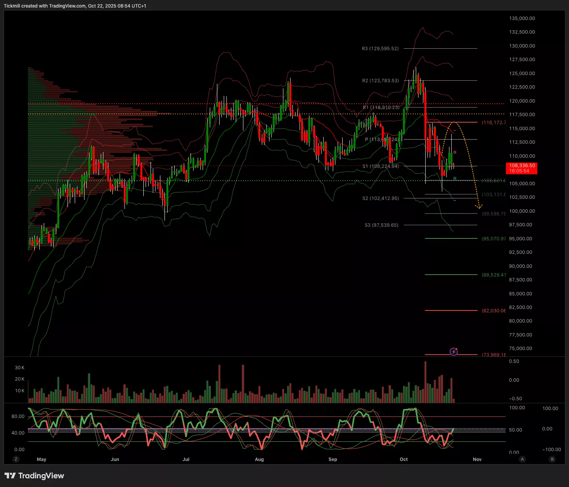Click the small red square marker near latest candle
The height and width of the screenshot is (487, 569).
(455, 152)
